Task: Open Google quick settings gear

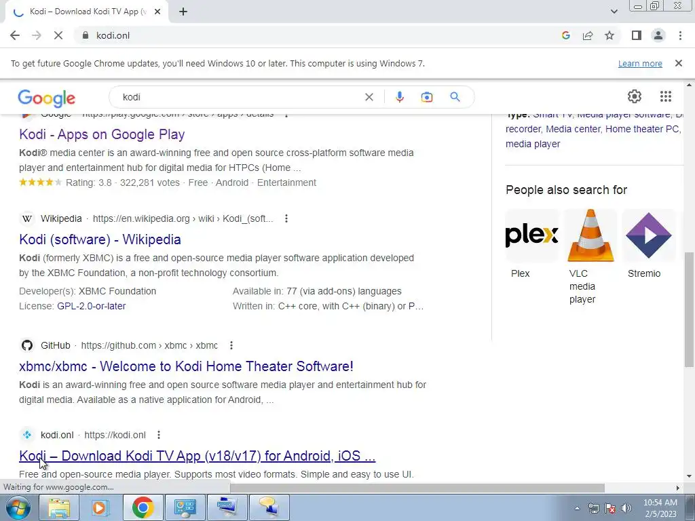Action: click(635, 96)
